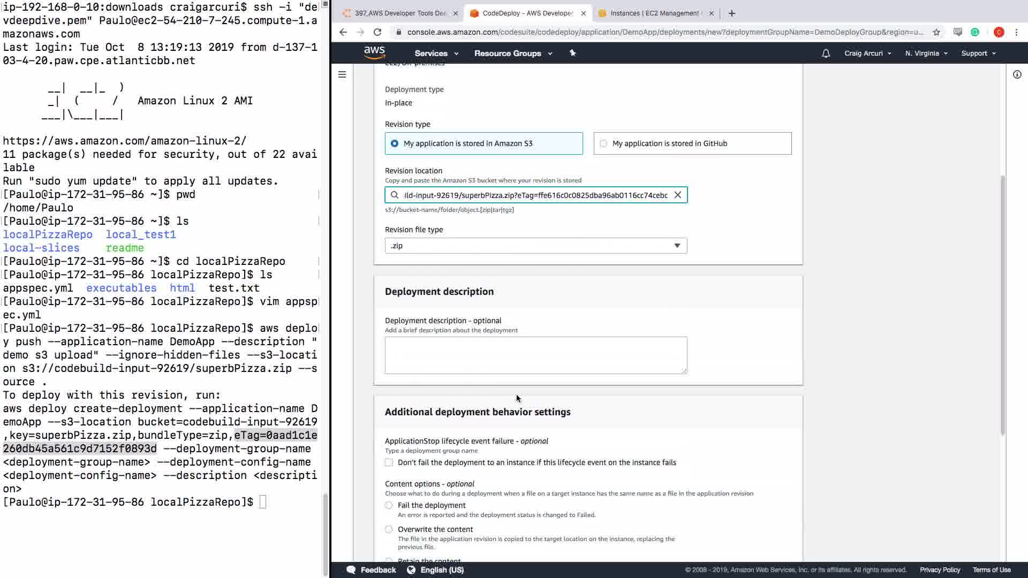Select 'Fail the deployment' radio option
The height and width of the screenshot is (578, 1028).
(x=389, y=505)
